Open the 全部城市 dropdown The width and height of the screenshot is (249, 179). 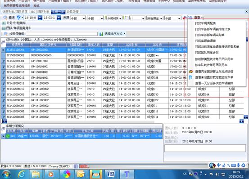[x=114, y=18]
